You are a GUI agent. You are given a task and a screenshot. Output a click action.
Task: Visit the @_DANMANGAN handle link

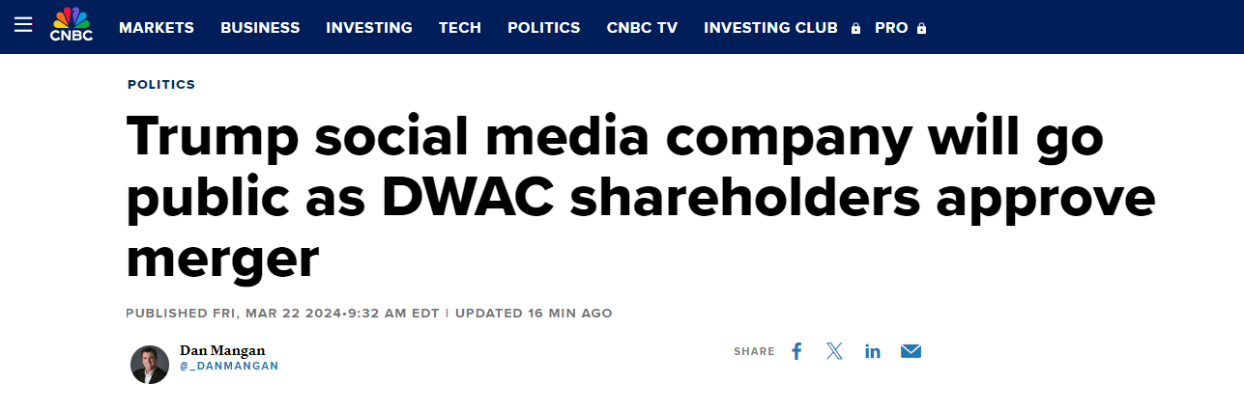(229, 367)
